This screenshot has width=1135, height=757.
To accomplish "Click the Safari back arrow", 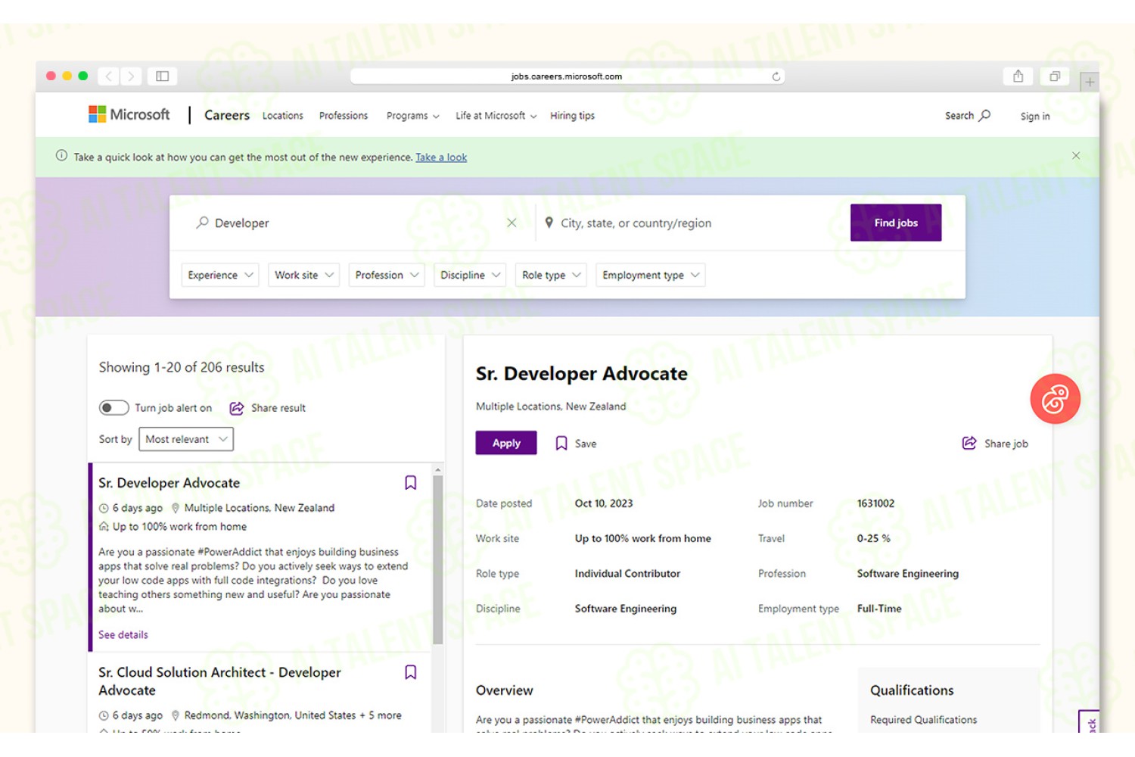I will click(109, 76).
